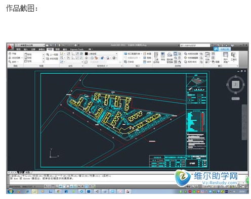Open the visual style dropdown (二维线框)
The height and width of the screenshot is (199, 251).
[x=101, y=54]
